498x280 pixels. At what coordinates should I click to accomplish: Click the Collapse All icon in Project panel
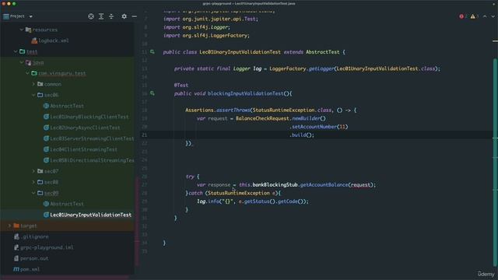pyautogui.click(x=111, y=16)
